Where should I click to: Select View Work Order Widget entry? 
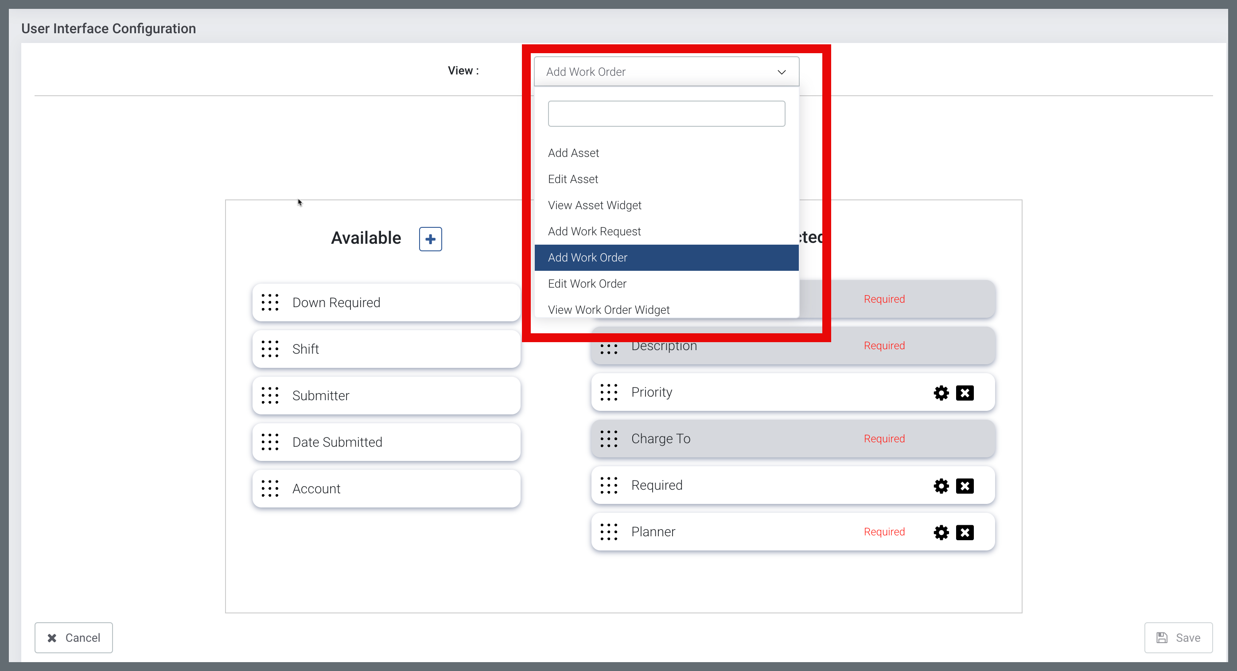tap(608, 310)
